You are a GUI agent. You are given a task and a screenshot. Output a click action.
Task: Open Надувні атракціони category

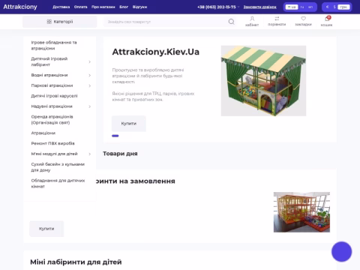click(x=52, y=106)
